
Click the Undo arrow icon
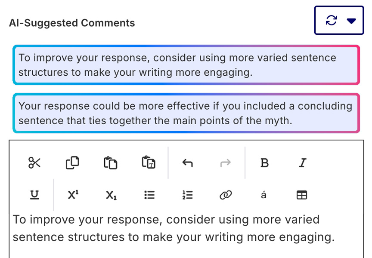point(187,163)
